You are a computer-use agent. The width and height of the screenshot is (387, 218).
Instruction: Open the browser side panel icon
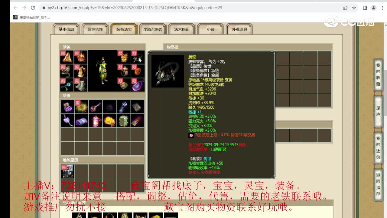click(x=365, y=8)
